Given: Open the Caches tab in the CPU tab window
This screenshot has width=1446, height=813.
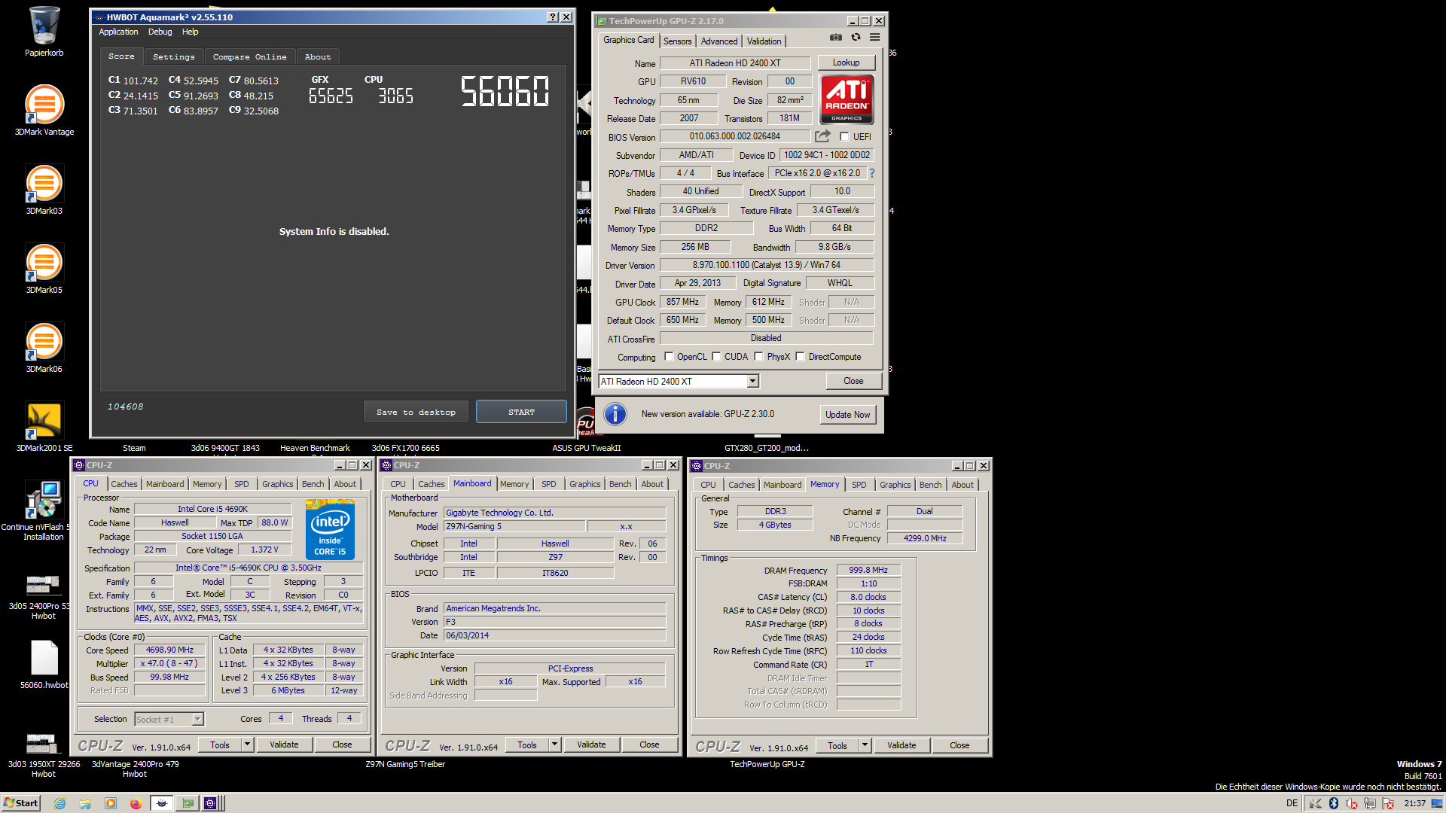Looking at the screenshot, I should tap(124, 484).
